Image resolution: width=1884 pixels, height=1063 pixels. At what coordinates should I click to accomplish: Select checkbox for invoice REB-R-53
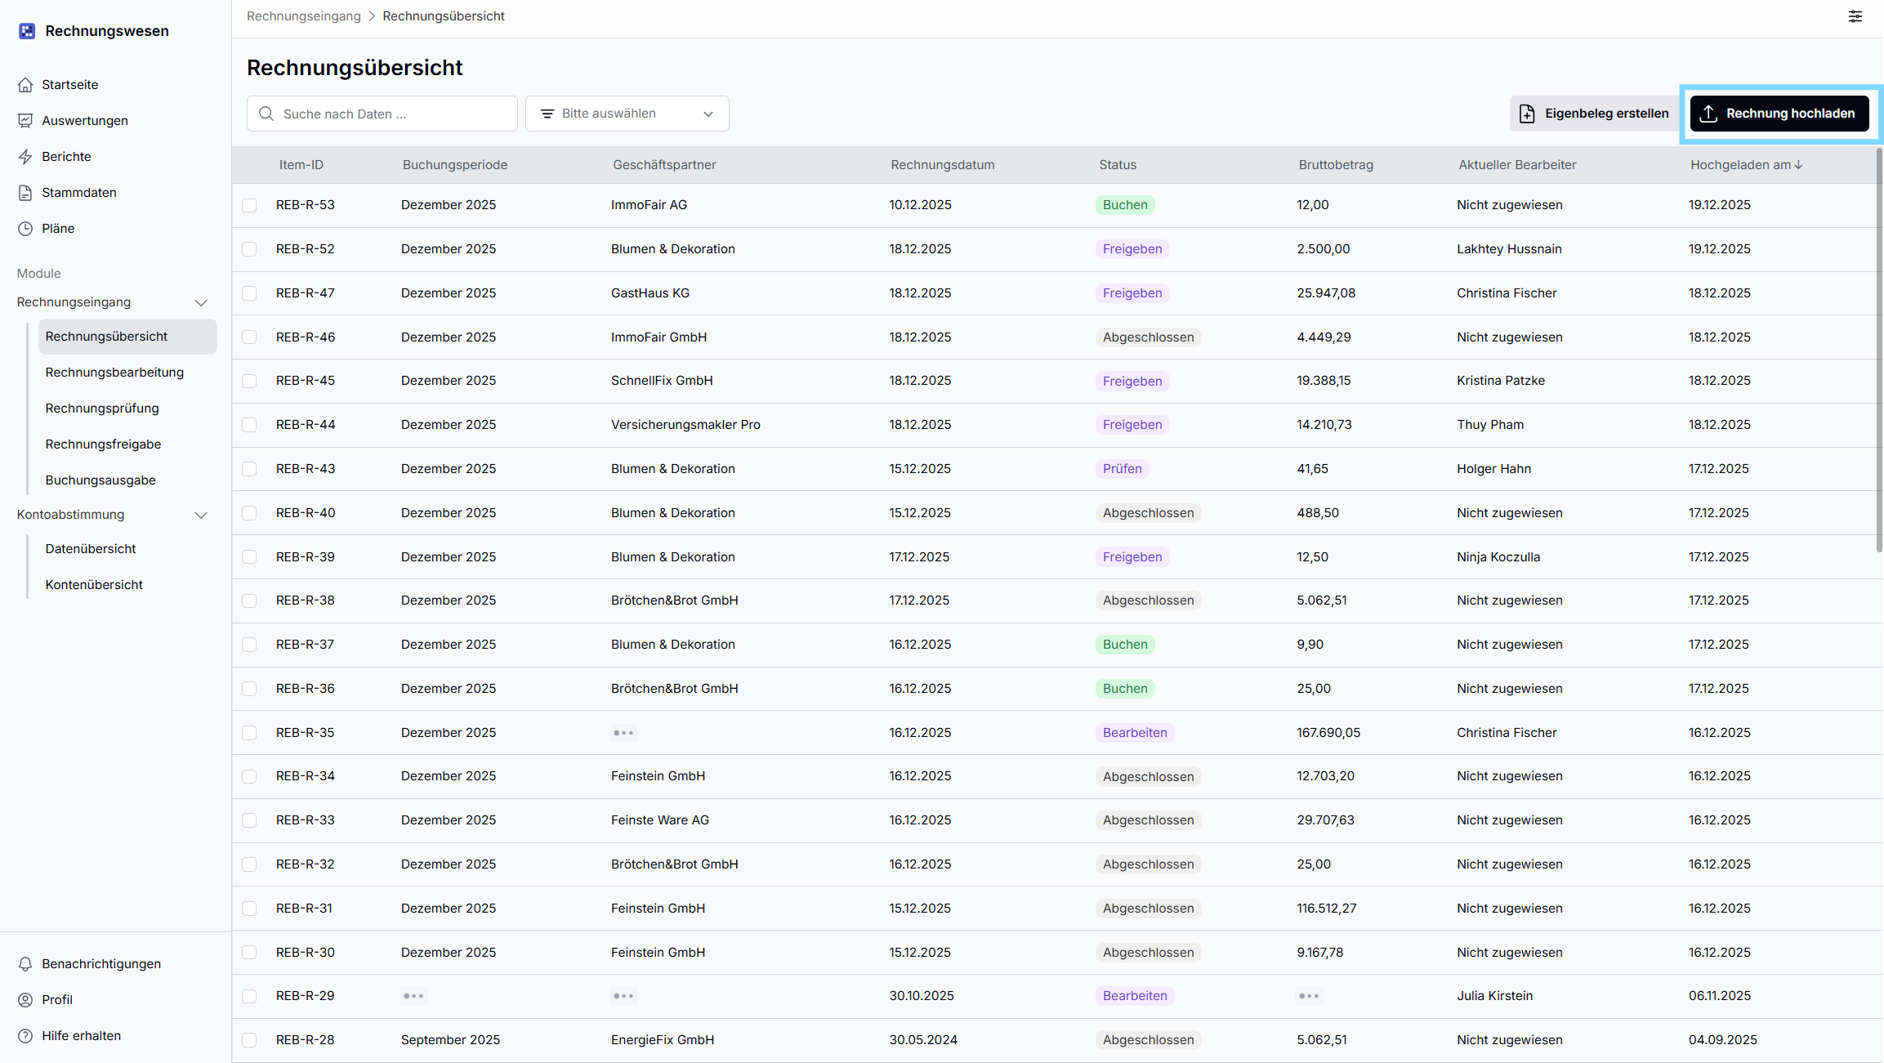coord(249,205)
